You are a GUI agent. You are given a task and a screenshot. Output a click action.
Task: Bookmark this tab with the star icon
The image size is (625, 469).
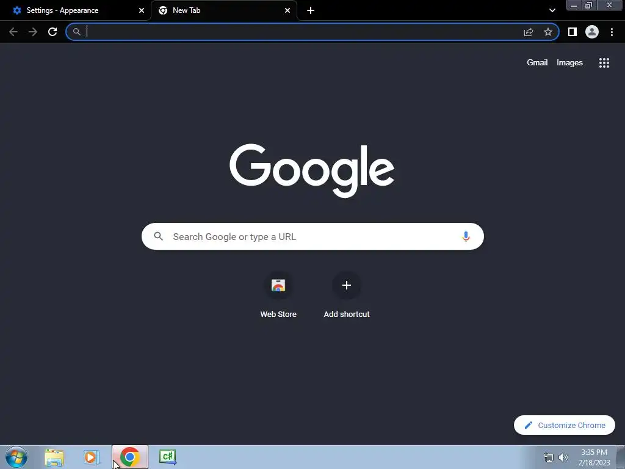pyautogui.click(x=548, y=32)
